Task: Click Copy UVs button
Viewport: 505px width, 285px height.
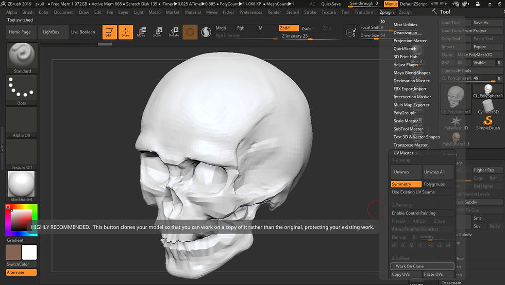Action: 406,274
